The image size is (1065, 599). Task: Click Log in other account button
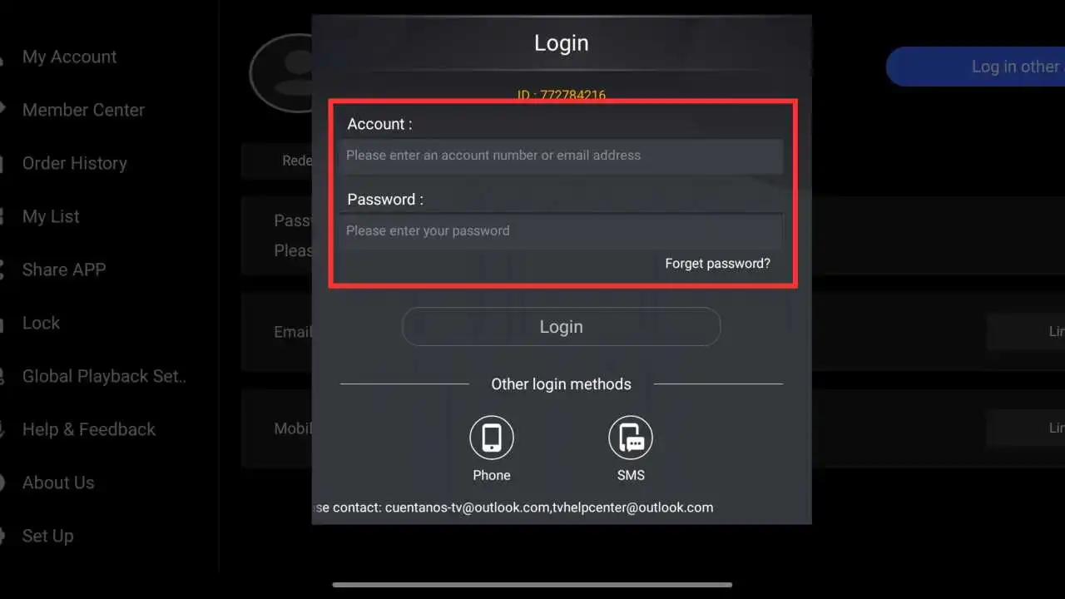point(975,67)
